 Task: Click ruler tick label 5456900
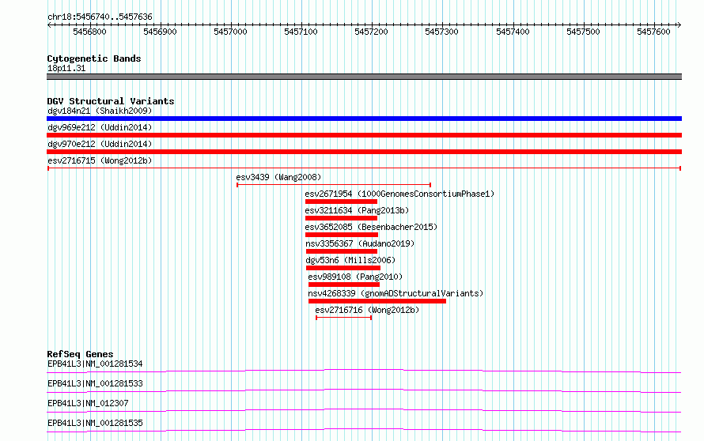point(160,32)
